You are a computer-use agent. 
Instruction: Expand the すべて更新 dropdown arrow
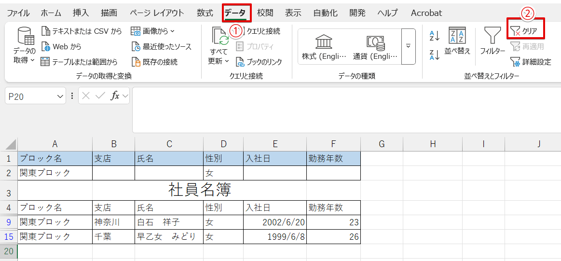pyautogui.click(x=227, y=61)
